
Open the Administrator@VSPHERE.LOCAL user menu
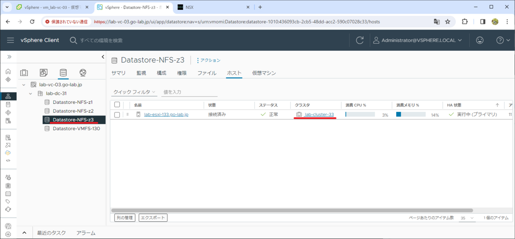click(418, 40)
